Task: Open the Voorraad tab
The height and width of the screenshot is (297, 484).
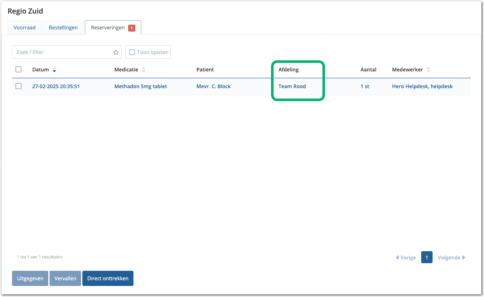Action: tap(25, 27)
